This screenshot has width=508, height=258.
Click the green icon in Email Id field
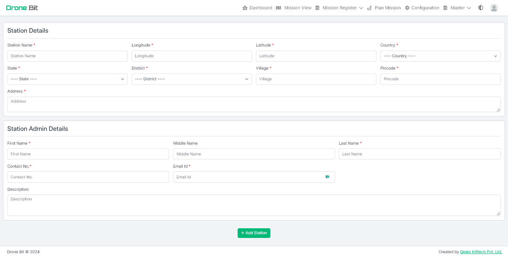pos(327,177)
